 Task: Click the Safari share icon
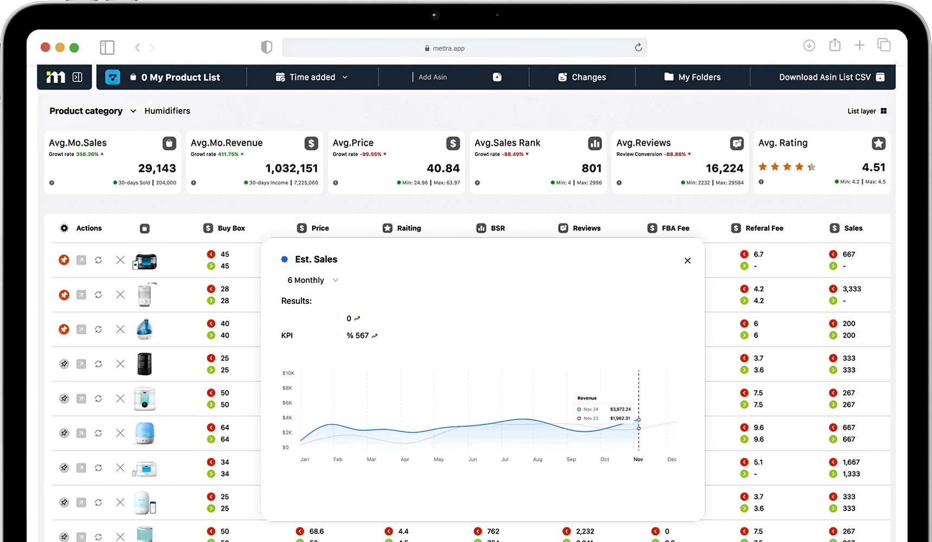[835, 46]
